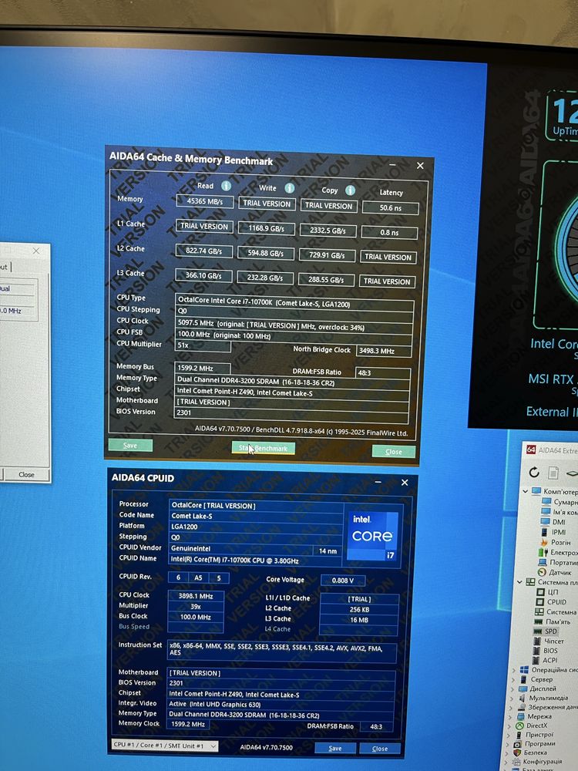Click the L1 Cache Write 1168.9 GB/s field
Image resolution: width=578 pixels, height=771 pixels.
tap(266, 228)
